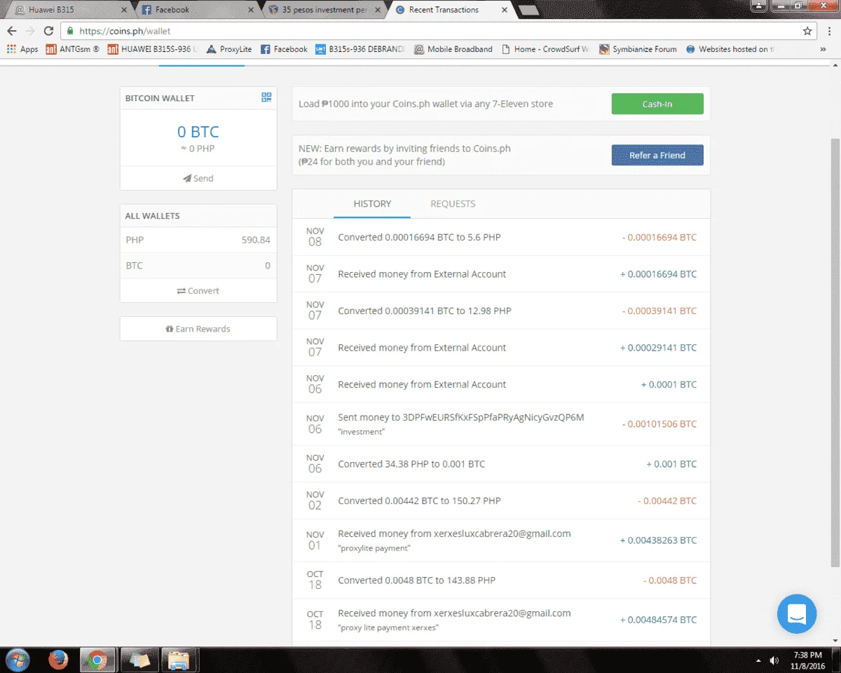
Task: Close the Recent Transactions tab
Action: pyautogui.click(x=505, y=10)
